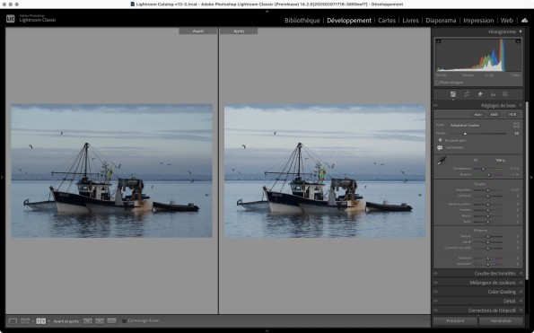534x333 pixels.
Task: Click the Après image preview
Action: point(325,171)
